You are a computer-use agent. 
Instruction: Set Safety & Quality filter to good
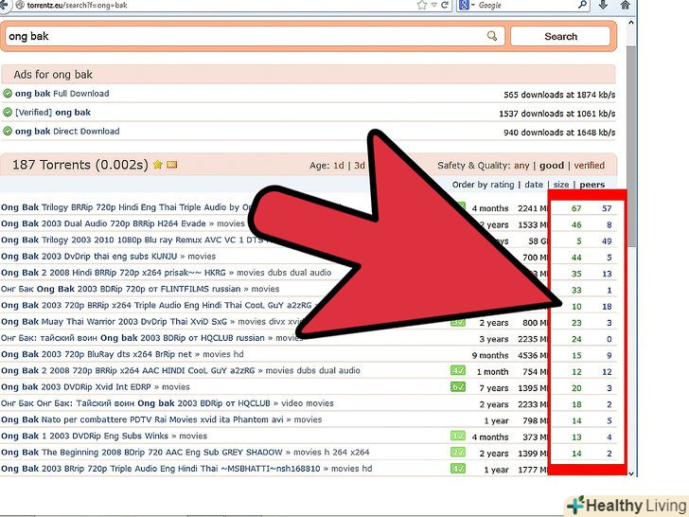point(552,166)
